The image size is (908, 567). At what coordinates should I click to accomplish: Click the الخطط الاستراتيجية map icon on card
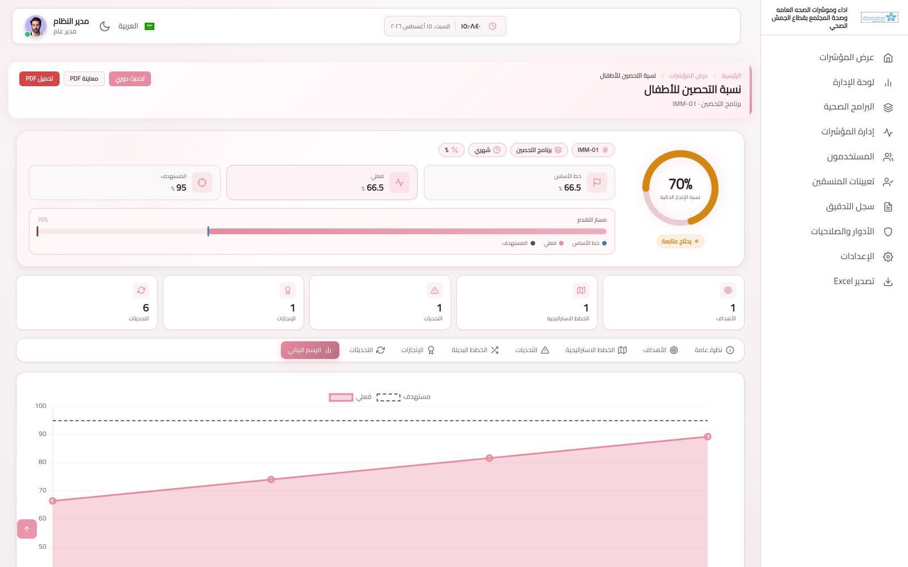coord(581,290)
